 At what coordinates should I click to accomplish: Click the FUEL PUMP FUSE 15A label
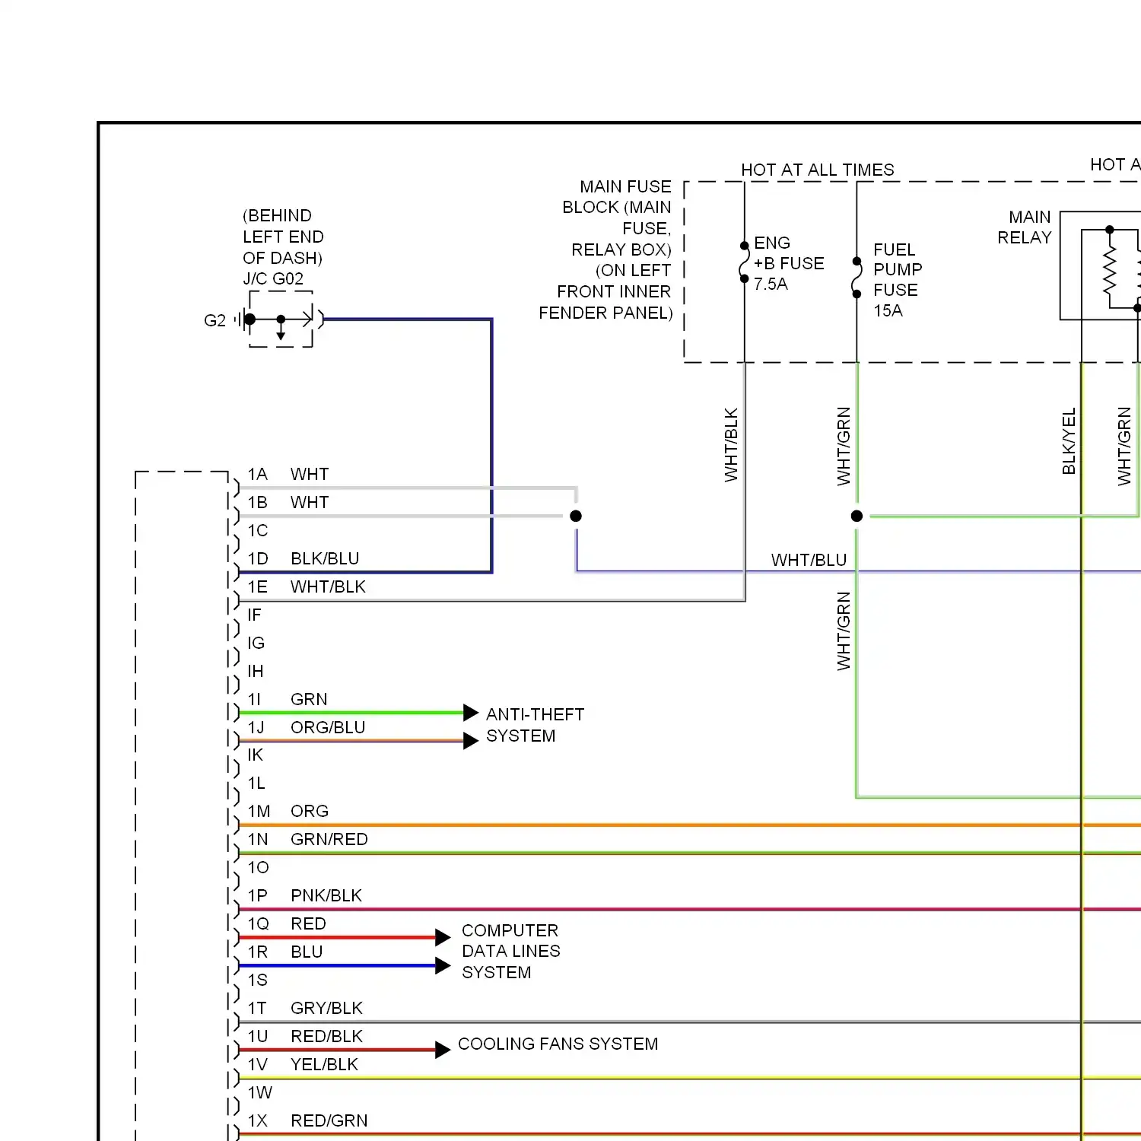(898, 280)
